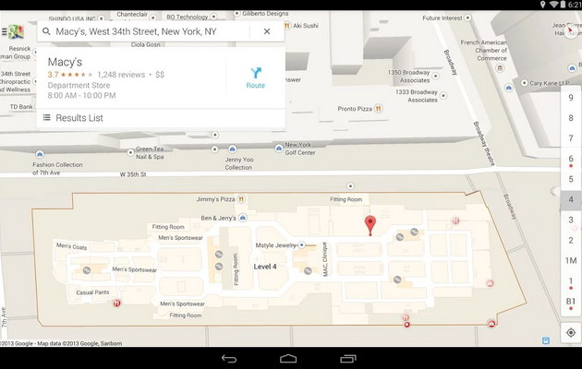Switch indoor map to basement B1
582x369 pixels.
click(x=571, y=302)
